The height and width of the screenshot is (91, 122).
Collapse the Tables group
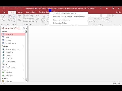[x=23, y=31]
